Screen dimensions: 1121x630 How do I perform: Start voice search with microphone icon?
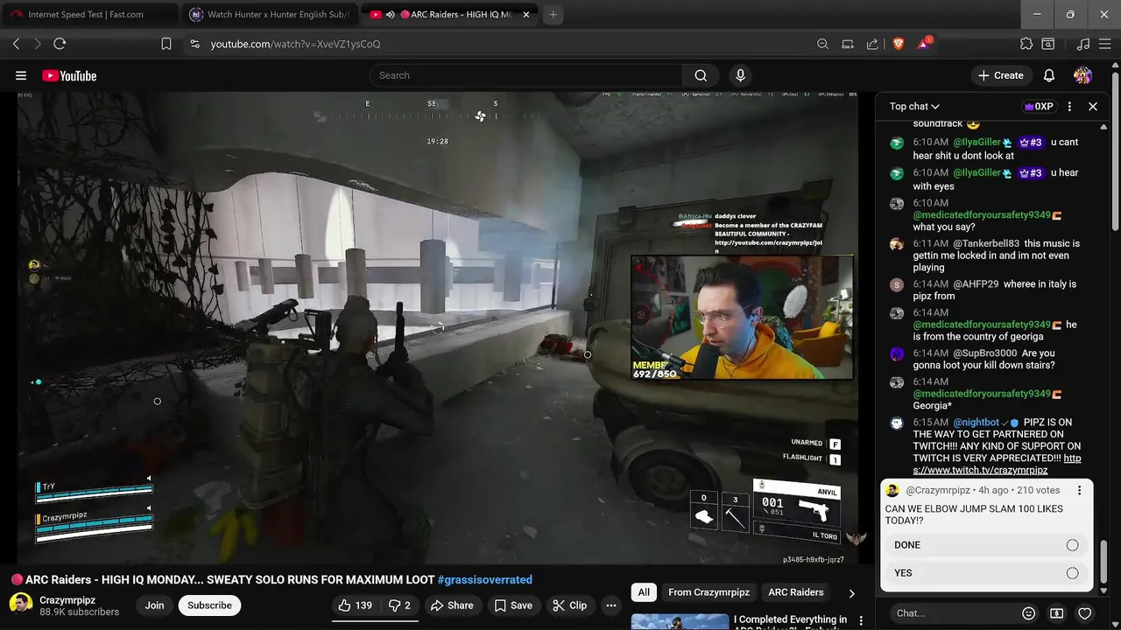point(740,75)
